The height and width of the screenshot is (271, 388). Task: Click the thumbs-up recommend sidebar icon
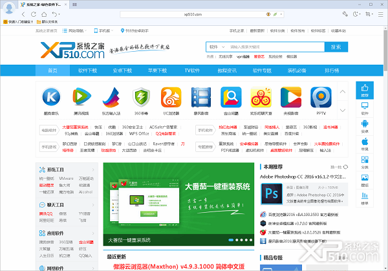click(x=365, y=91)
